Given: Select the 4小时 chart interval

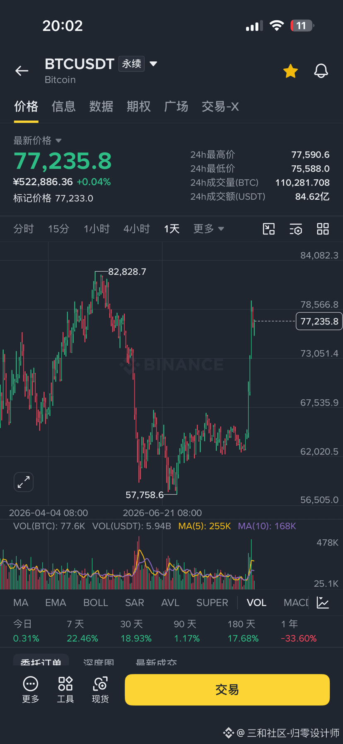Looking at the screenshot, I should tap(136, 229).
